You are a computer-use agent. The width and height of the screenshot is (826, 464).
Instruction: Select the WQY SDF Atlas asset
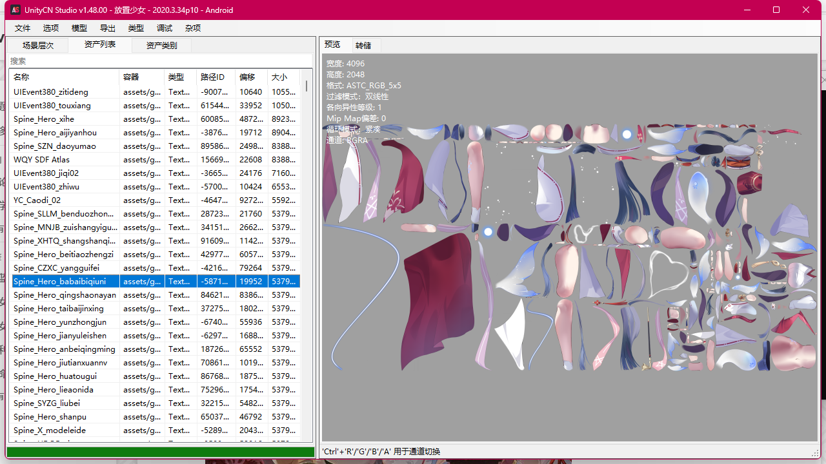41,160
